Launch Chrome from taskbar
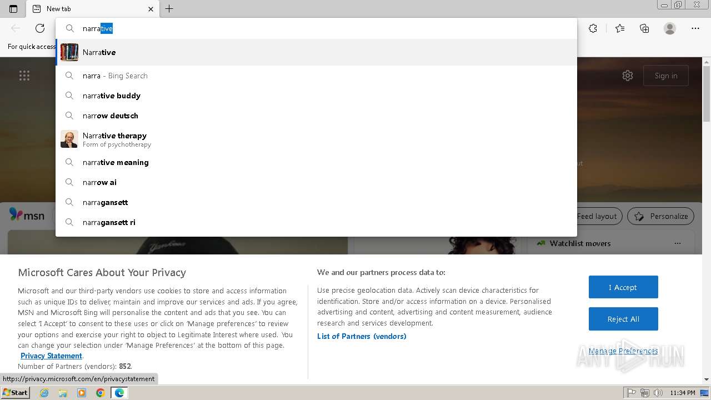Viewport: 711px width, 400px height. 100,393
